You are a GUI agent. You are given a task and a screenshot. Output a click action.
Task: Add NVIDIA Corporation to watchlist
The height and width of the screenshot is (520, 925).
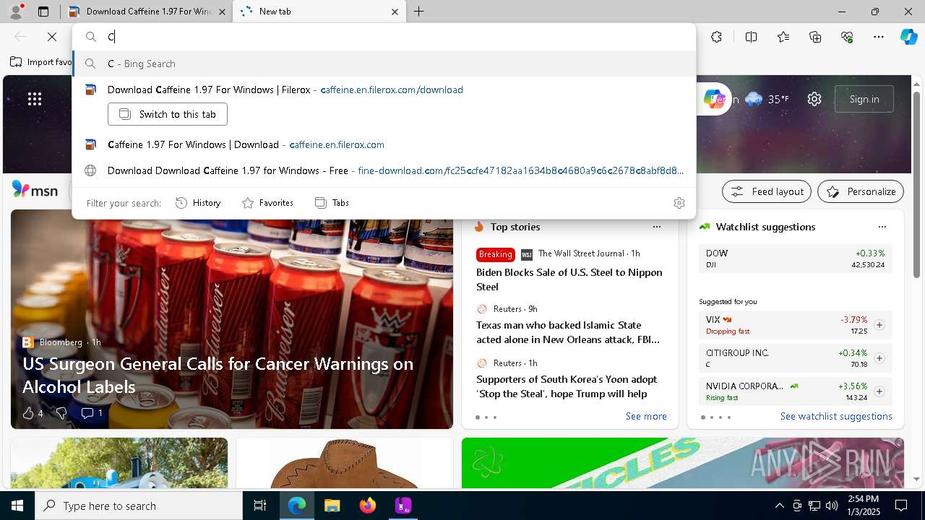coord(879,391)
